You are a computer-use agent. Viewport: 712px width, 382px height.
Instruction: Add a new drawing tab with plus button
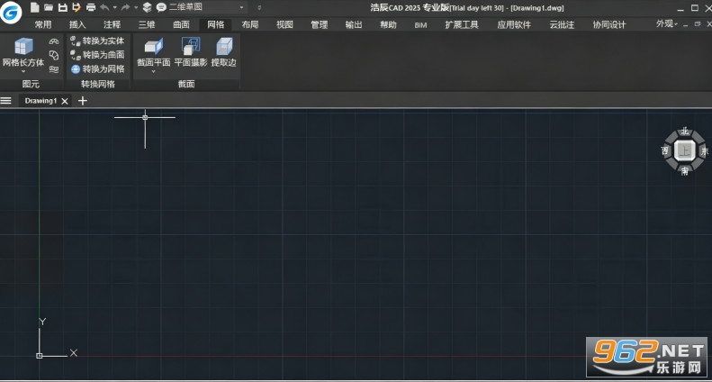82,101
